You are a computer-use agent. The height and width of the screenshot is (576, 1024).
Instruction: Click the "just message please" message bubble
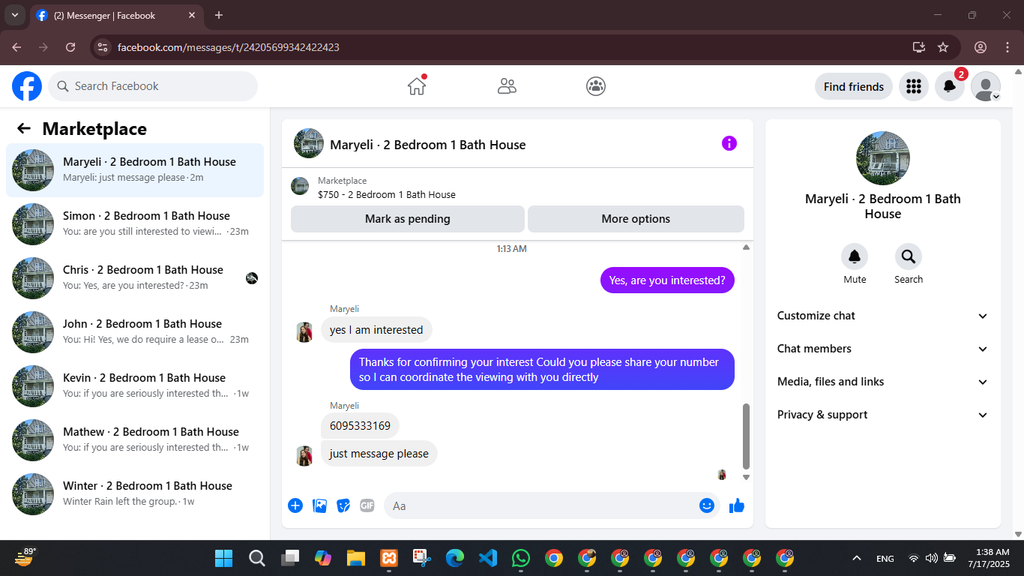click(x=379, y=454)
